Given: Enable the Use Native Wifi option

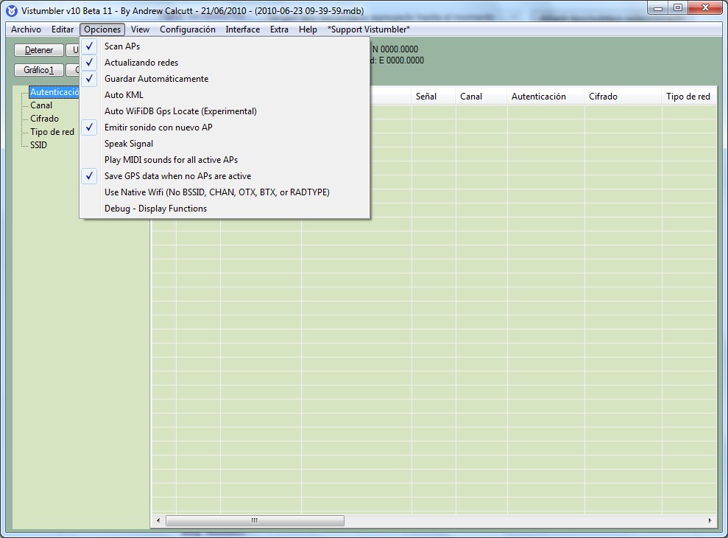Looking at the screenshot, I should tap(225, 192).
